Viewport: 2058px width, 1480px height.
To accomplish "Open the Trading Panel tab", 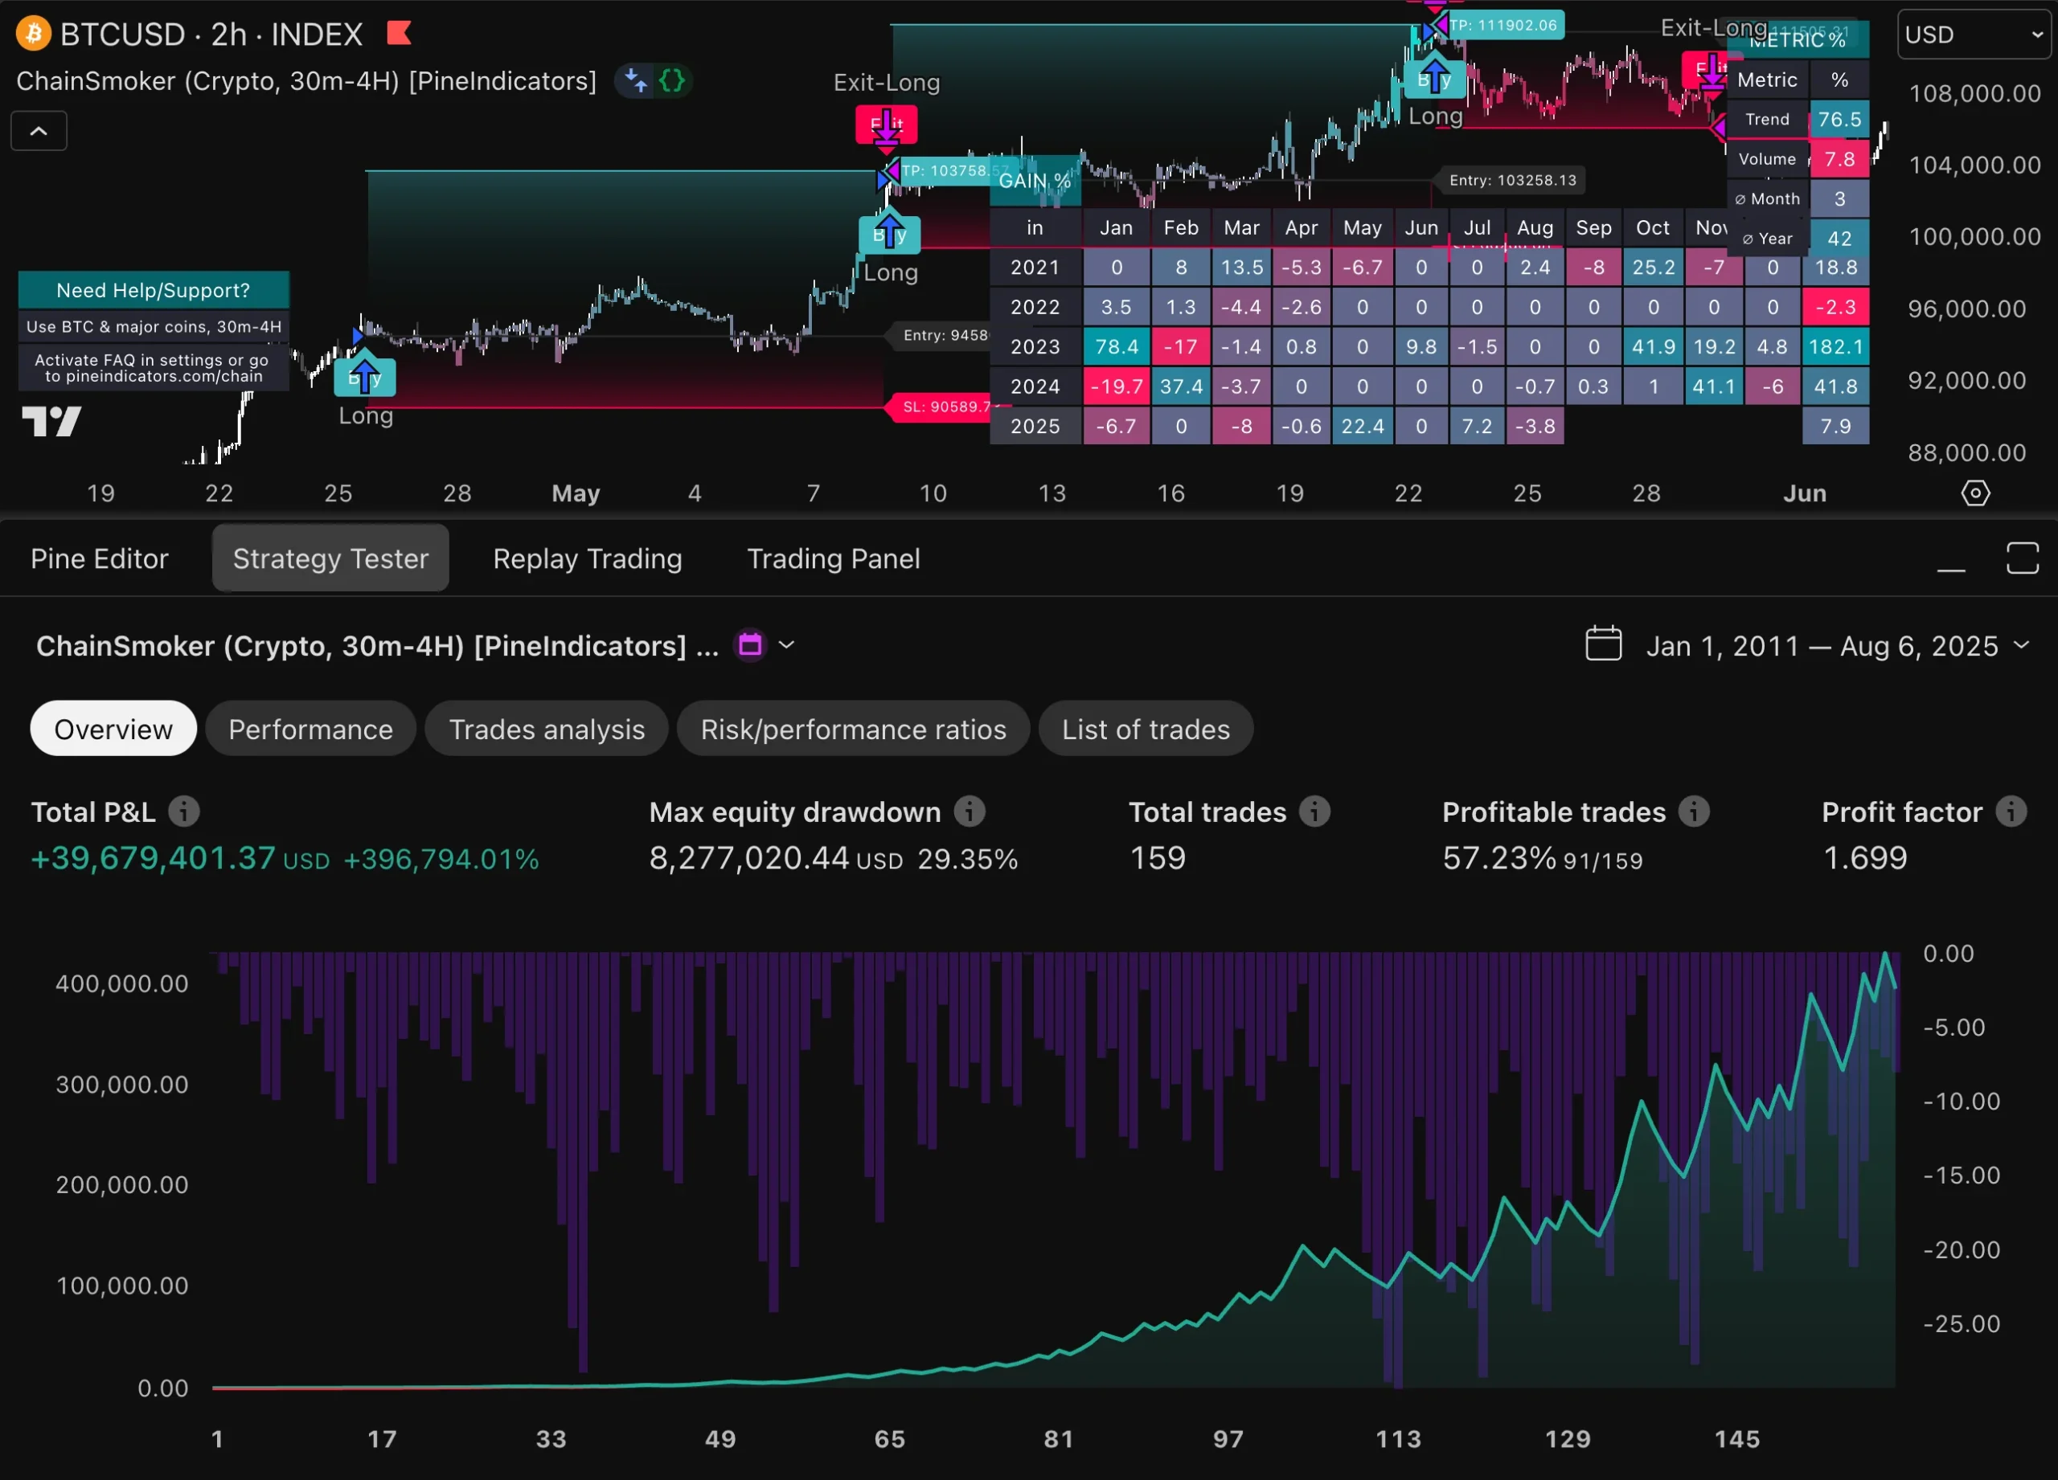I will [x=833, y=558].
